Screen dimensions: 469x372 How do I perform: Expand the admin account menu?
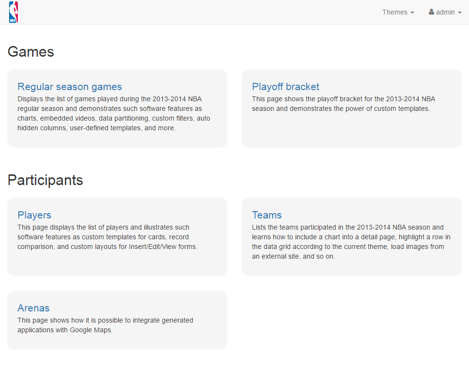pyautogui.click(x=445, y=12)
